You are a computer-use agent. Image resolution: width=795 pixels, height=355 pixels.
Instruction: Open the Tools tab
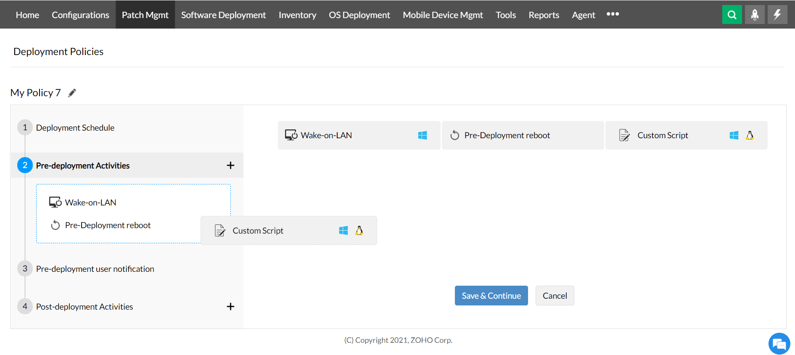coord(506,15)
